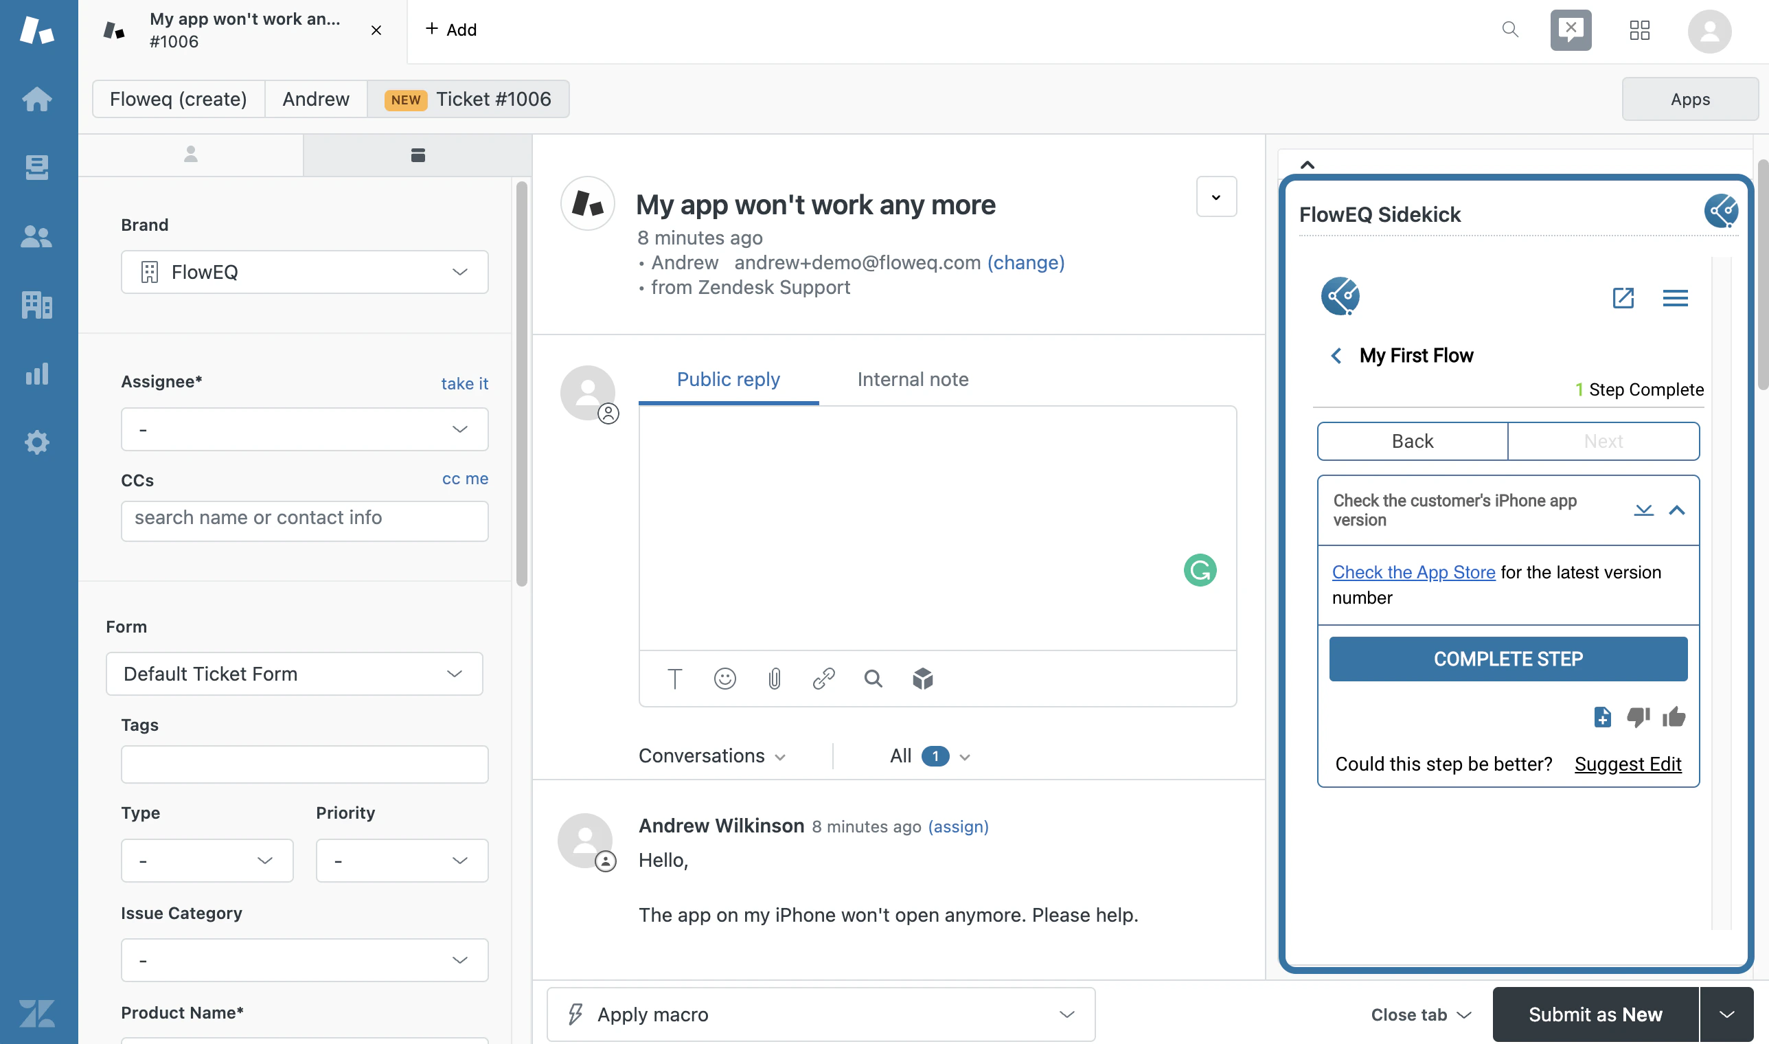The image size is (1769, 1044).
Task: Attach a file with the paperclip icon
Action: pos(775,678)
